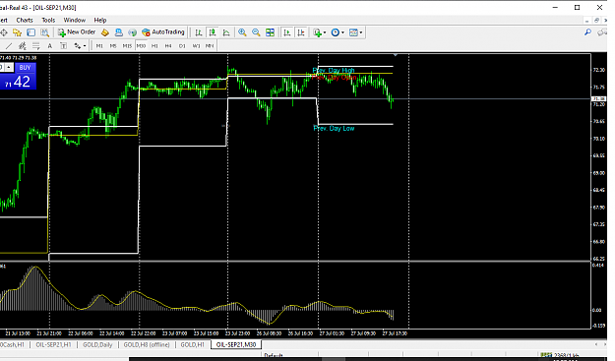Screen dimensions: 615x361
Task: Select the Text tool (A icon)
Action: coord(50,46)
